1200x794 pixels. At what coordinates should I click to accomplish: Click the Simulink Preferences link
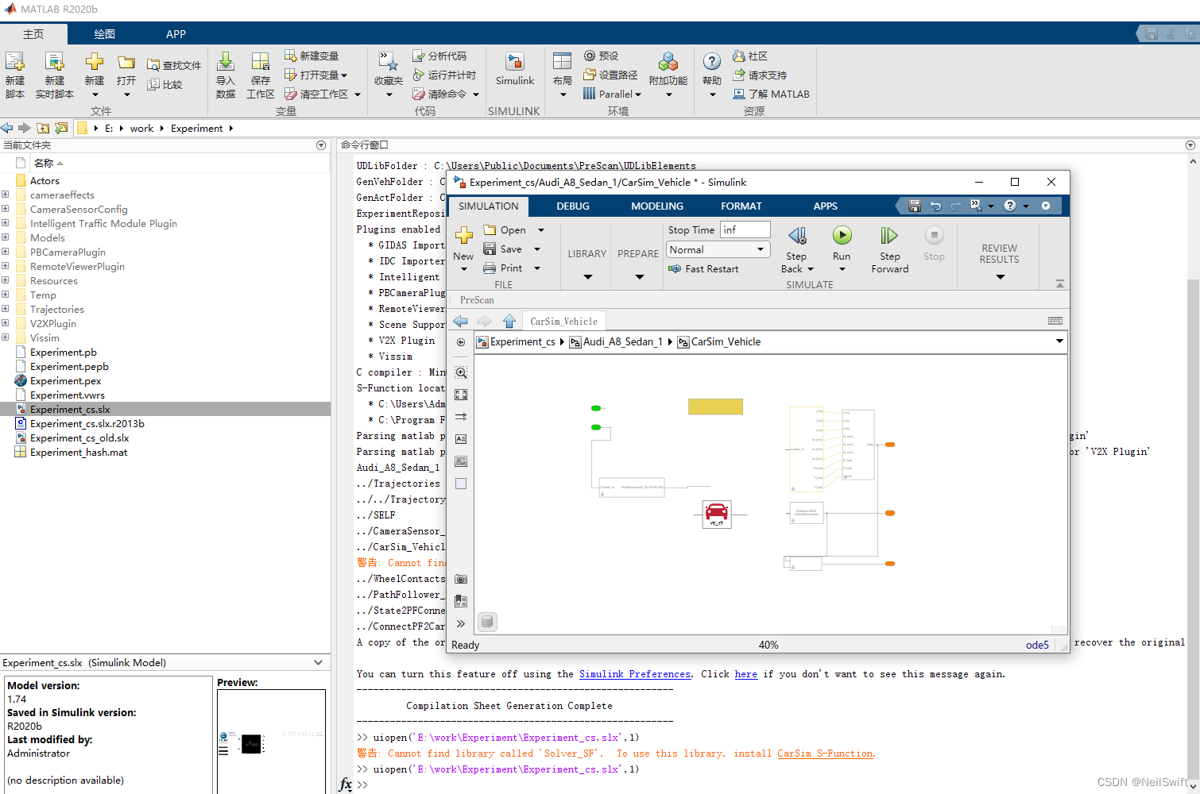(x=635, y=674)
